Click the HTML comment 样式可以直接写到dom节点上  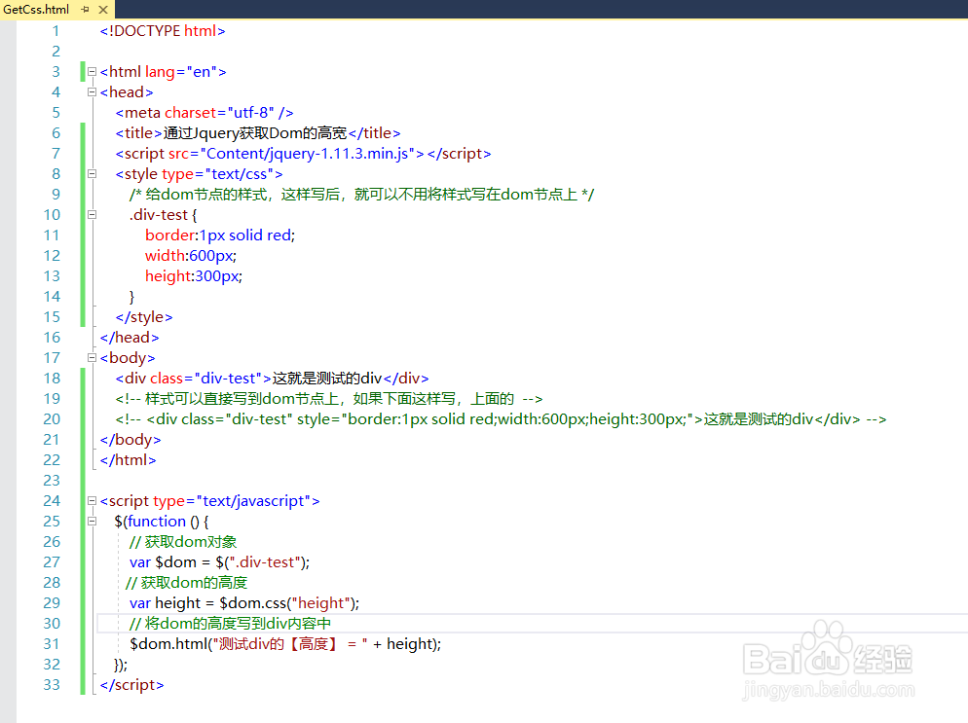[329, 399]
